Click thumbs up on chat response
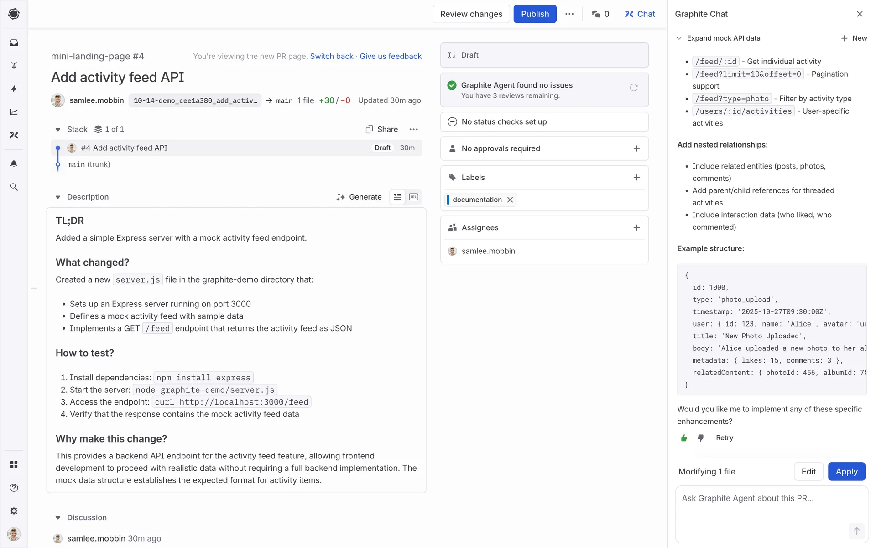Image resolution: width=876 pixels, height=548 pixels. click(684, 438)
